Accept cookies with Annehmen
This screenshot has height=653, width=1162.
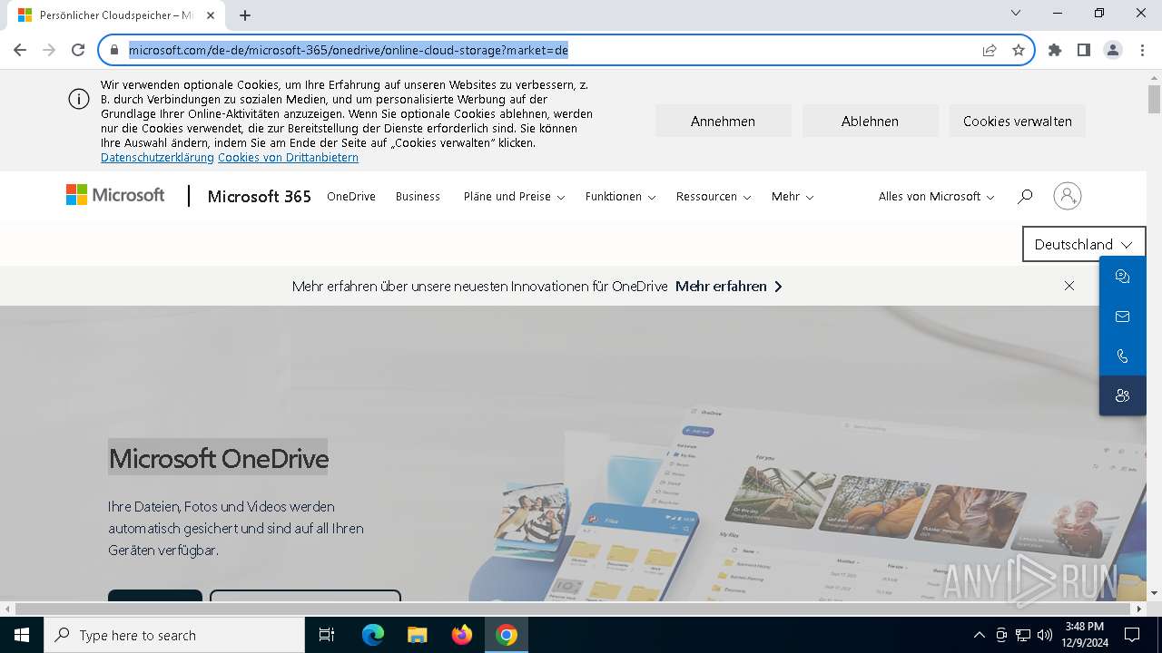723,121
